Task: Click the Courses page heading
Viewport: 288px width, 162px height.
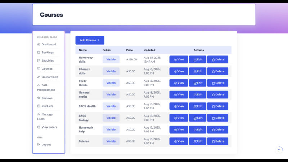Action: point(51,15)
